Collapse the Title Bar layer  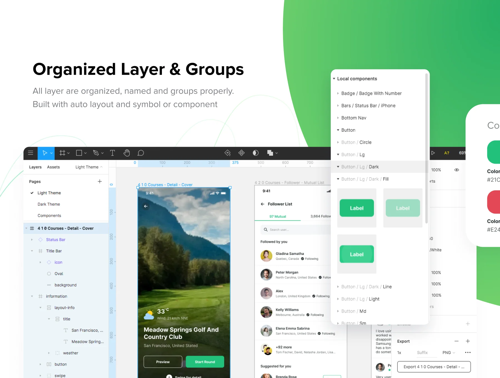coord(32,251)
